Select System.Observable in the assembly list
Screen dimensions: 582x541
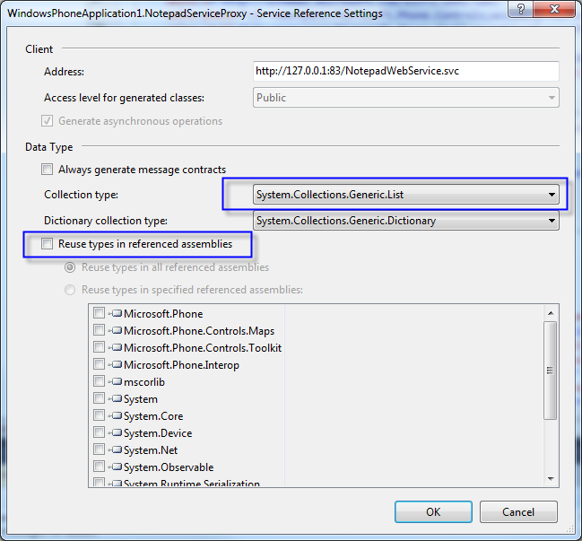pyautogui.click(x=168, y=467)
